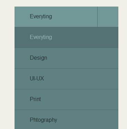Screen dimensions: 127x129
Task: Choose the Phtography option
Action: (66, 119)
